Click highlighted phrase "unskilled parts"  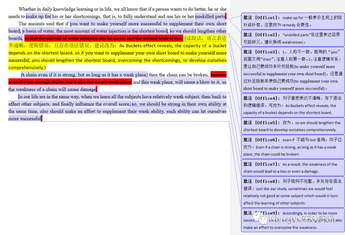211,16
